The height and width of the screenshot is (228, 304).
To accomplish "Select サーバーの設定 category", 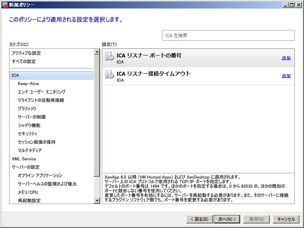I will [x=25, y=167].
